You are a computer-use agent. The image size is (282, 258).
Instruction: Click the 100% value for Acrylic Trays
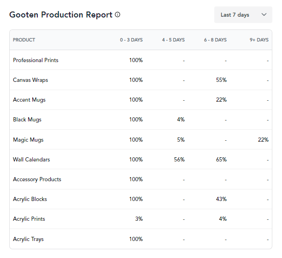(x=136, y=239)
